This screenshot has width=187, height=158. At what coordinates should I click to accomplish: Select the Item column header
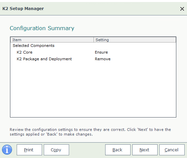(x=52, y=40)
